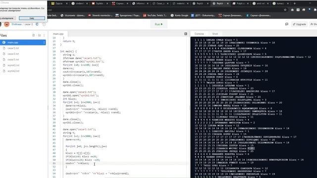The width and height of the screenshot is (317, 178).
Task: Bookmark page with star icon
Action: tap(285, 10)
